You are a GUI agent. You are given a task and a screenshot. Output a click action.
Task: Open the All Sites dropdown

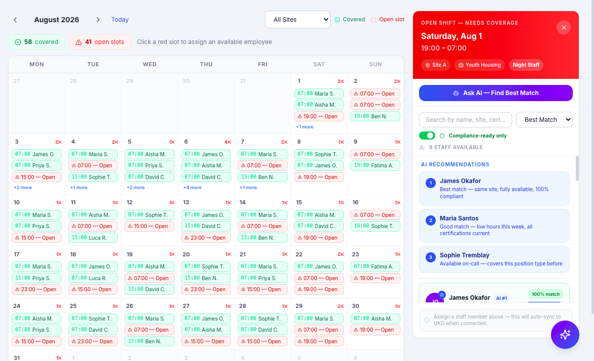click(x=298, y=19)
